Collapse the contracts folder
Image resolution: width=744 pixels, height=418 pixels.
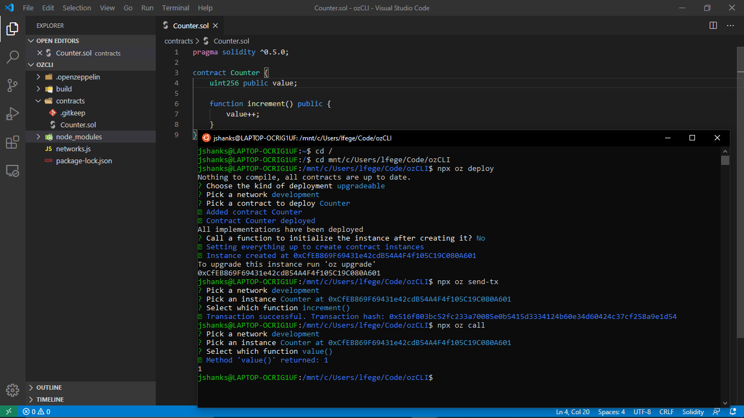[70, 101]
